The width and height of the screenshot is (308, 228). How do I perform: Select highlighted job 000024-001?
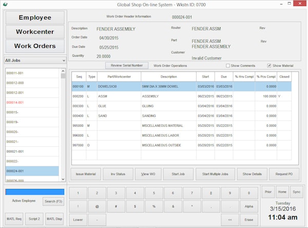pyautogui.click(x=32, y=171)
